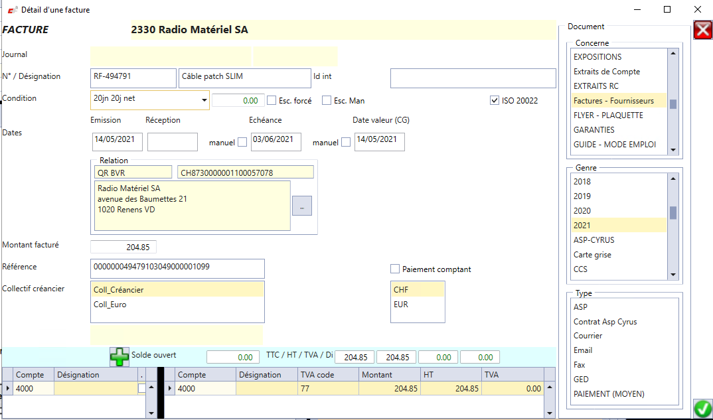Uncheck the ISO 20022 checkbox
The width and height of the screenshot is (713, 420).
coord(495,100)
